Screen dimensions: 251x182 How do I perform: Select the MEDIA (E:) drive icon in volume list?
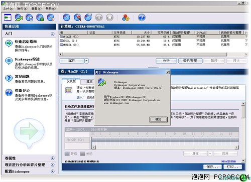(x=62, y=45)
